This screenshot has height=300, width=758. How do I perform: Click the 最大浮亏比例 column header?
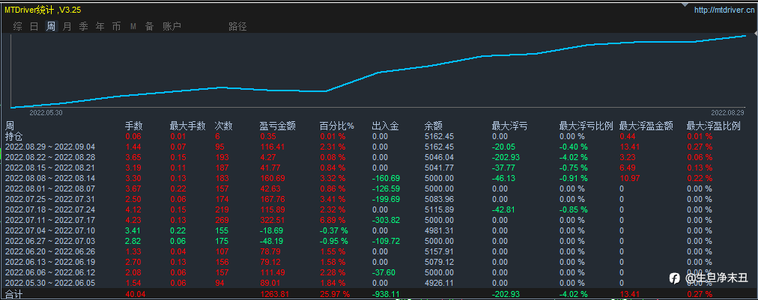pyautogui.click(x=586, y=126)
